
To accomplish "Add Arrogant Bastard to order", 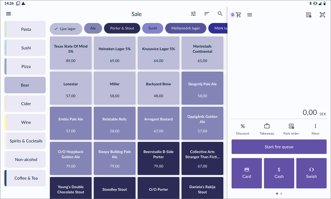I will click(x=159, y=123).
